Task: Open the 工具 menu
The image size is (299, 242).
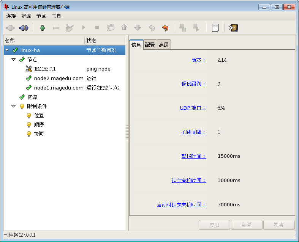Action: (57, 16)
